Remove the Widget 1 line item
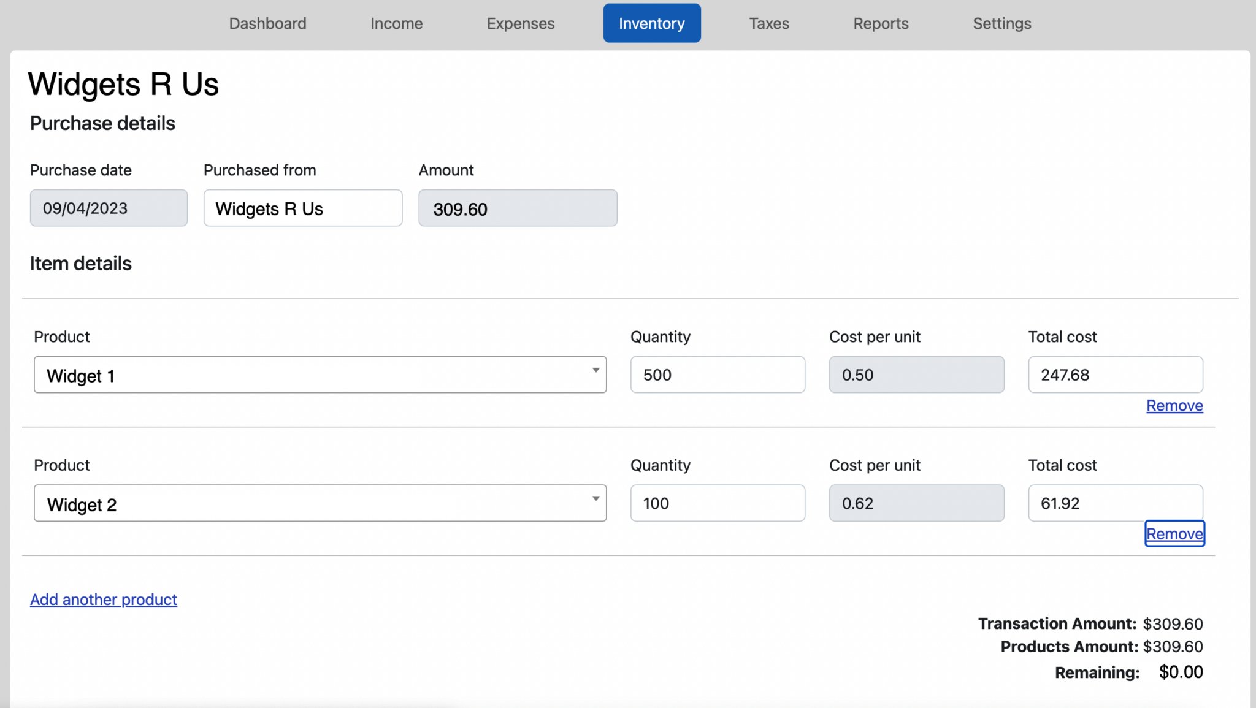 click(1173, 405)
